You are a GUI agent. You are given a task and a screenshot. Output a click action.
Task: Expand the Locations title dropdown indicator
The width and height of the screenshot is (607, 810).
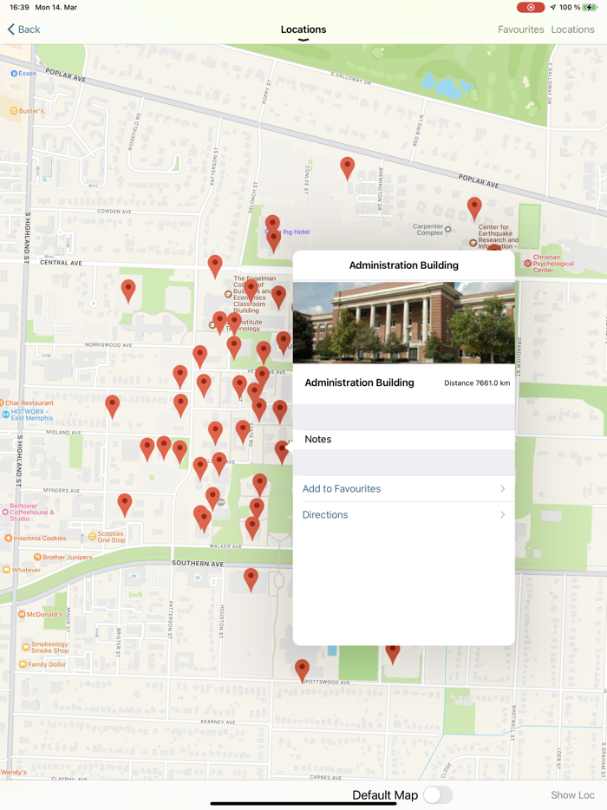click(303, 40)
